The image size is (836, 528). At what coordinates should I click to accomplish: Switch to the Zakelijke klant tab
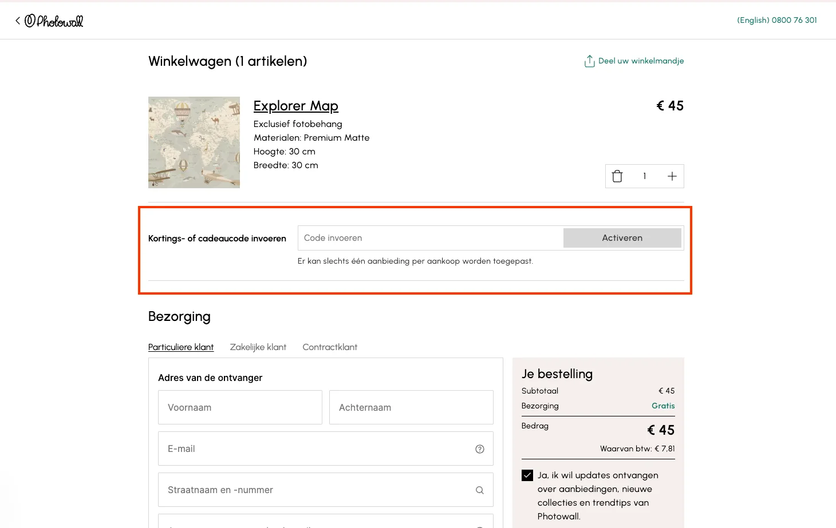(258, 347)
